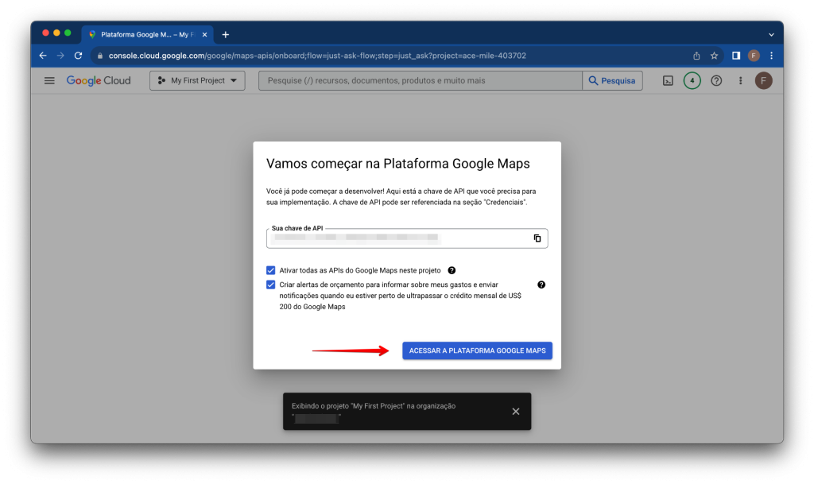814x484 pixels.
Task: Open the Google Cloud help icon
Action: pos(716,80)
